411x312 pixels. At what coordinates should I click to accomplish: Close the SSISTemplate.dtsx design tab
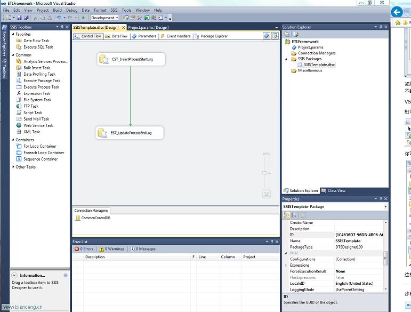123,27
